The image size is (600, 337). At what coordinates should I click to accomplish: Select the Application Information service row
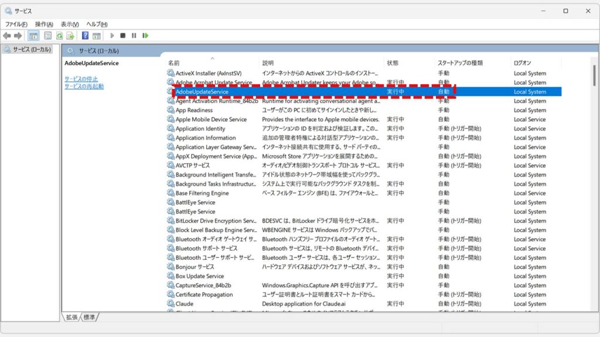pos(364,137)
